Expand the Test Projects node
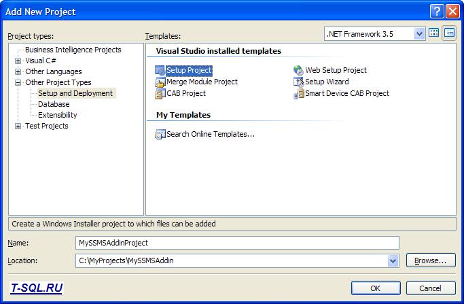 (x=18, y=126)
